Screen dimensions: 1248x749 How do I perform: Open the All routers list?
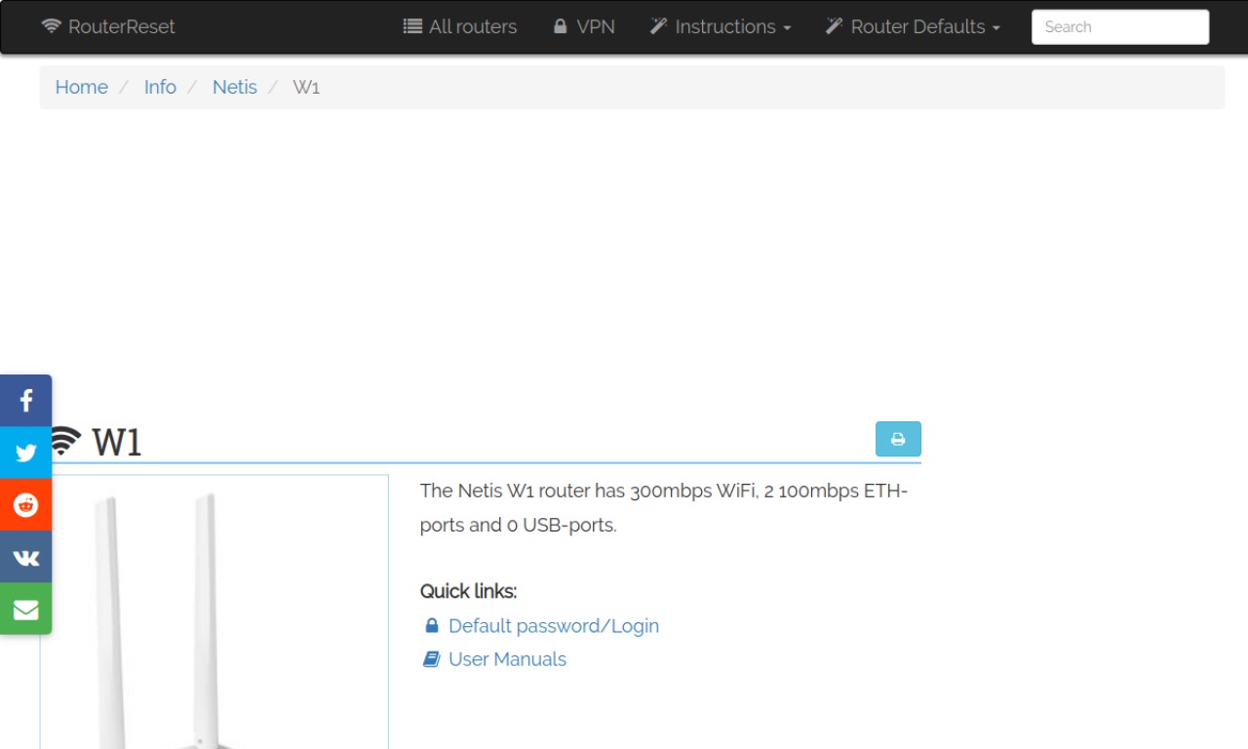[x=460, y=26]
